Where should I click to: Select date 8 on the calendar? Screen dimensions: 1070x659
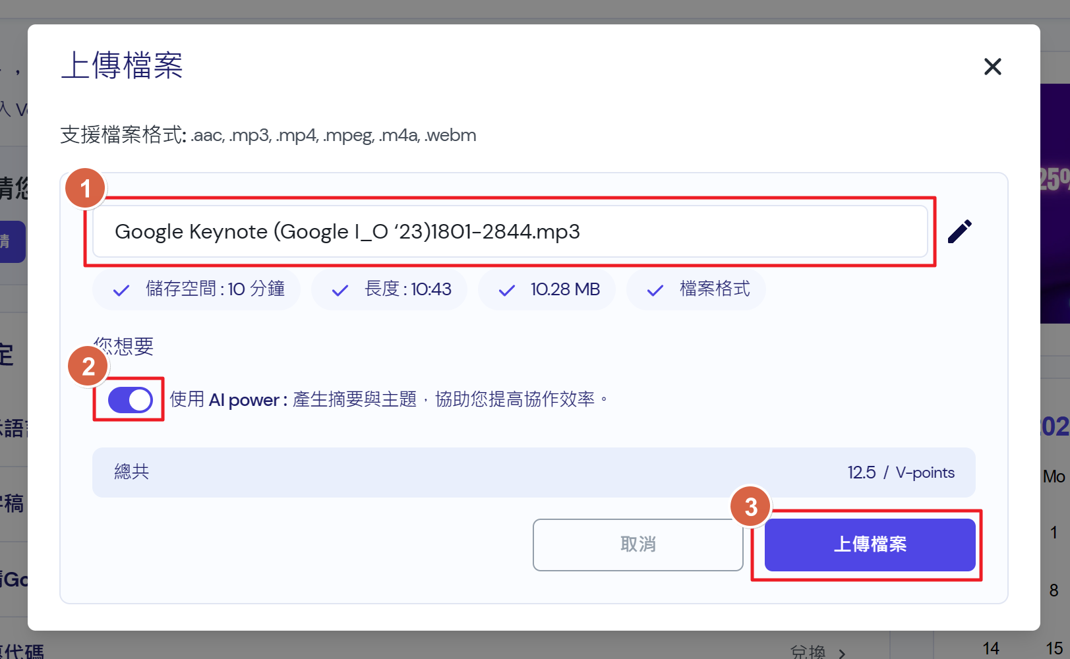coord(1054,590)
